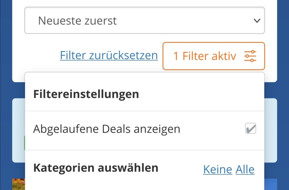Click the 'Filter zurücksetzen' link
The image size is (289, 190).
pos(109,55)
